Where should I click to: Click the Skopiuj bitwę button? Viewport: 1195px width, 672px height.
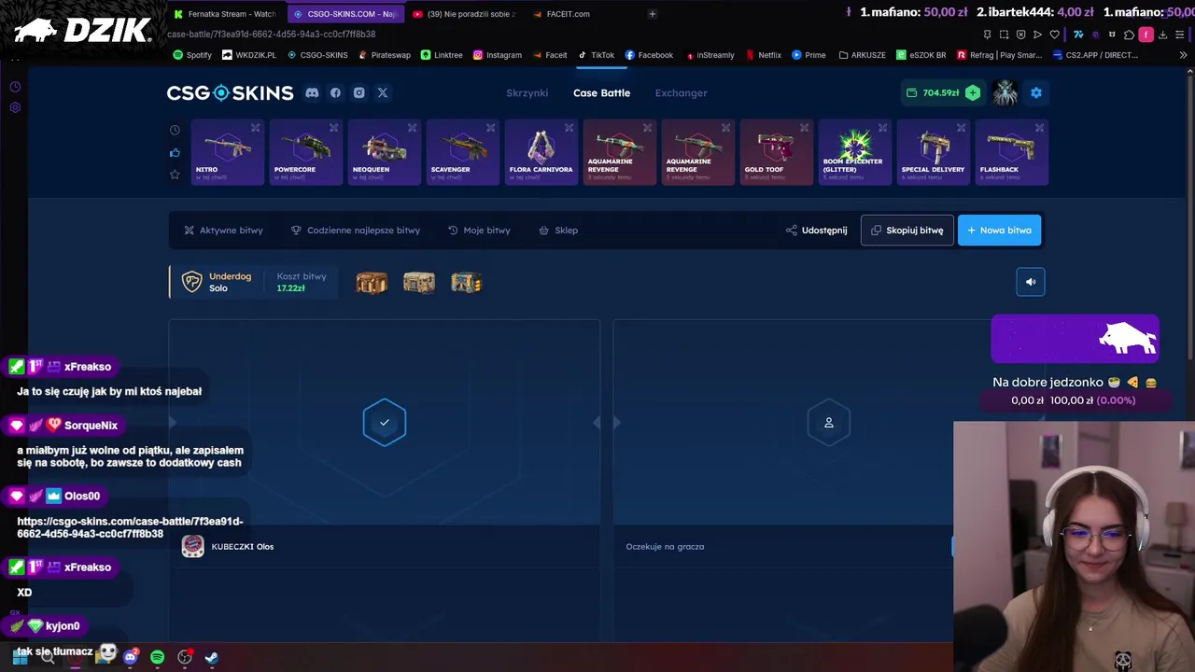pyautogui.click(x=907, y=230)
